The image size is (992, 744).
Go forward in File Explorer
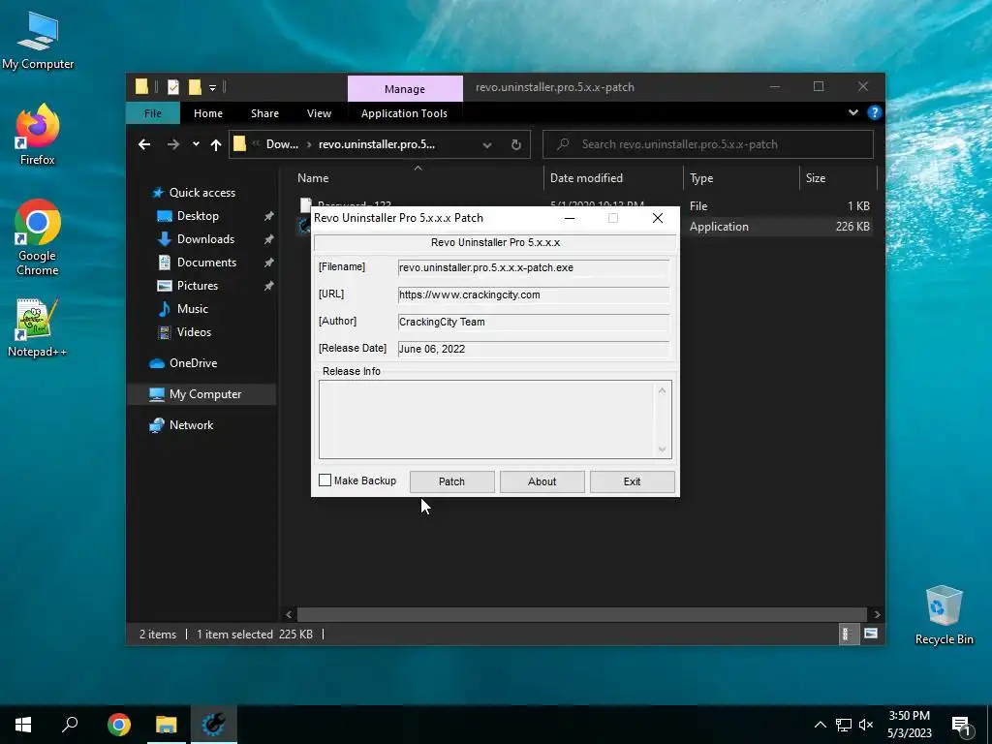172,144
